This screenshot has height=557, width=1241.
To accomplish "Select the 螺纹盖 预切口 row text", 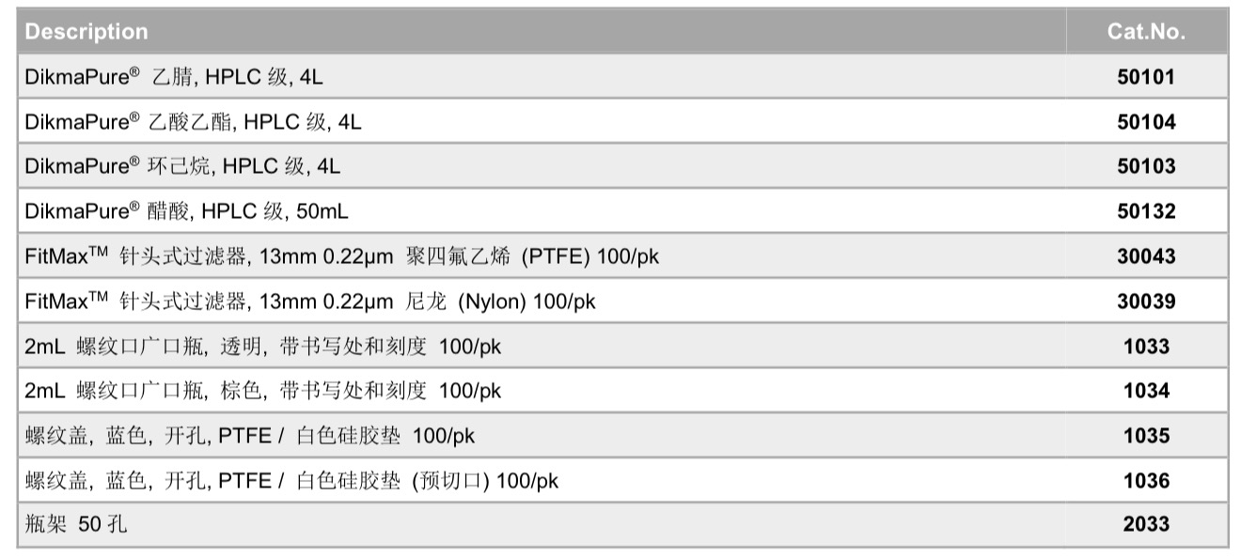I will point(291,481).
